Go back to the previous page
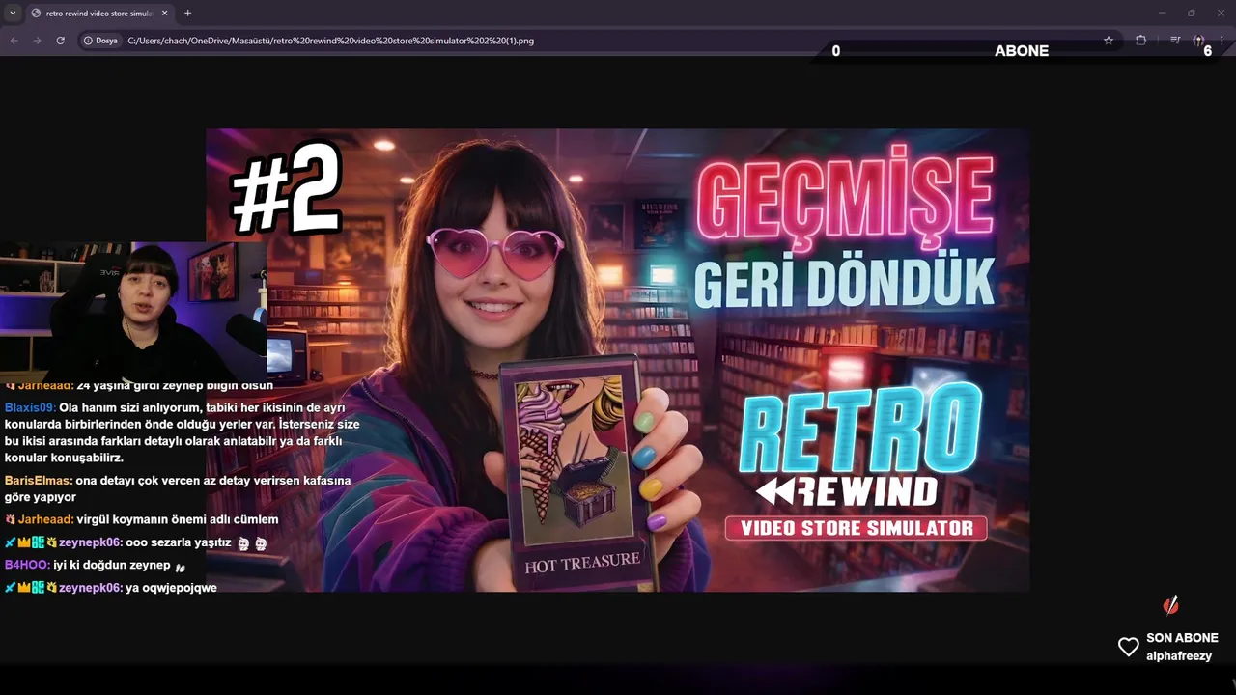 click(14, 41)
